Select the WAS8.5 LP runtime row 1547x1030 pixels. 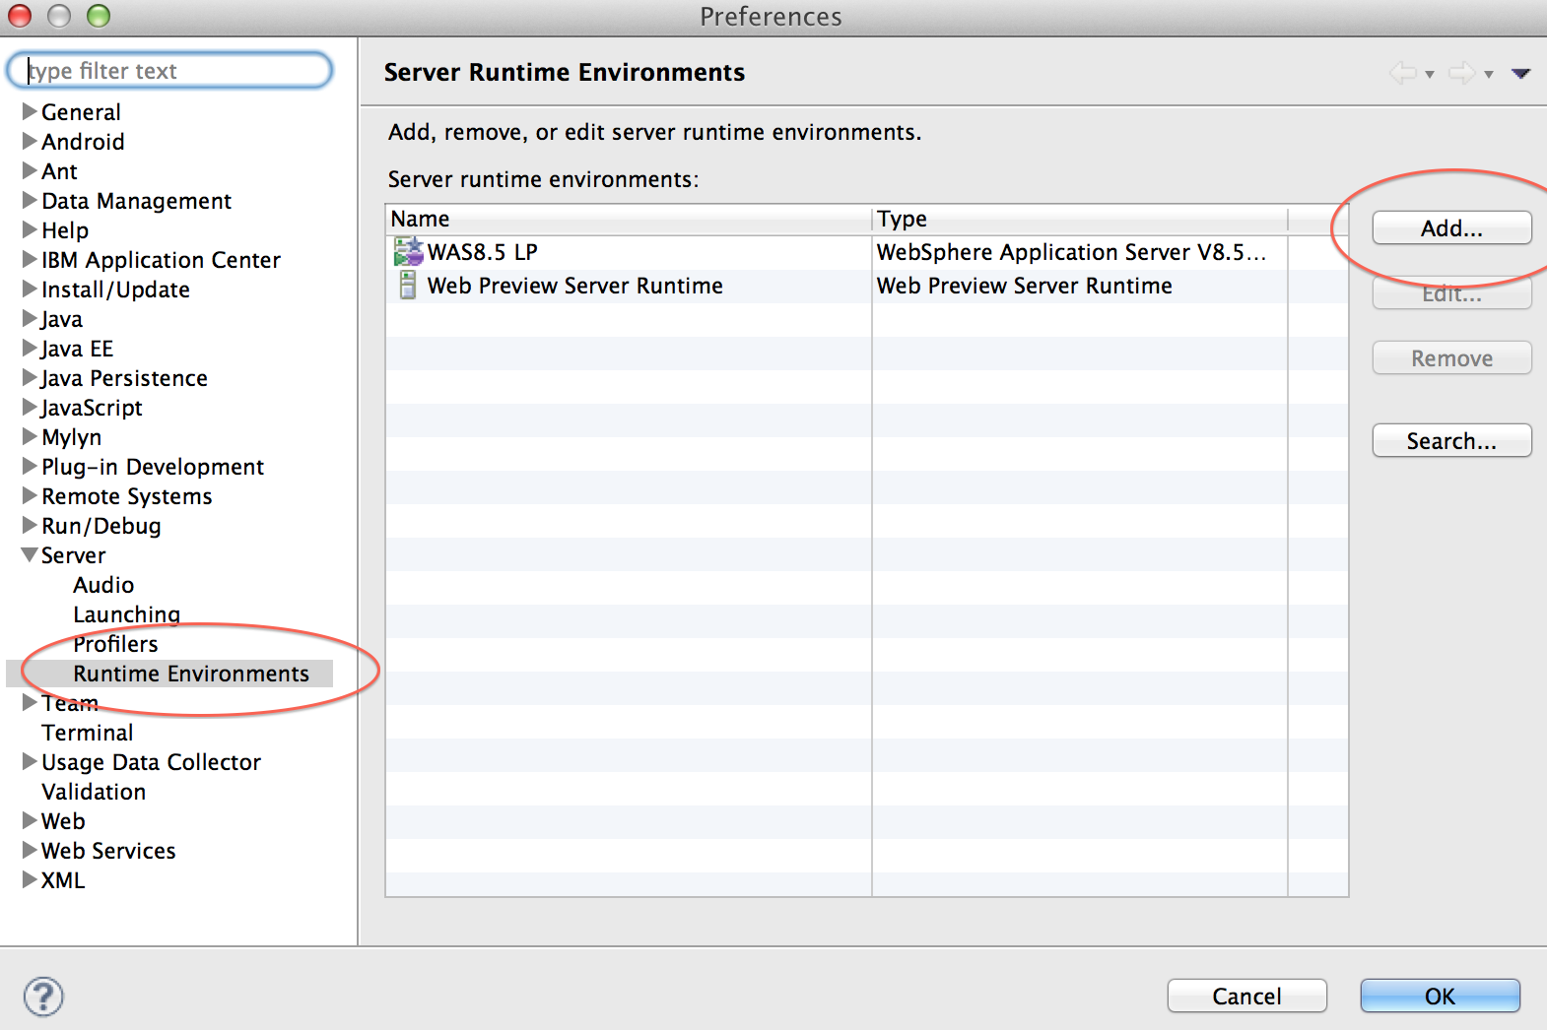point(867,252)
